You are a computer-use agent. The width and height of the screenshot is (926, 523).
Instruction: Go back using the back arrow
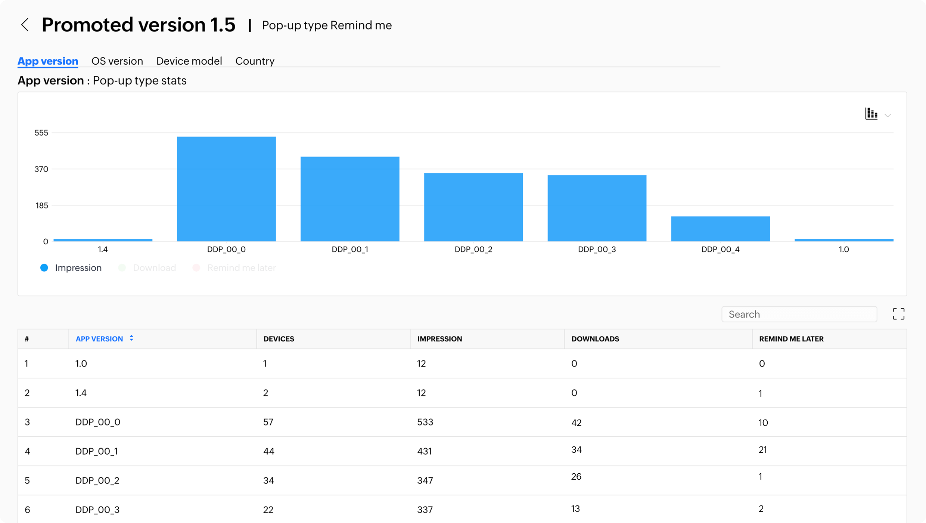tap(25, 25)
